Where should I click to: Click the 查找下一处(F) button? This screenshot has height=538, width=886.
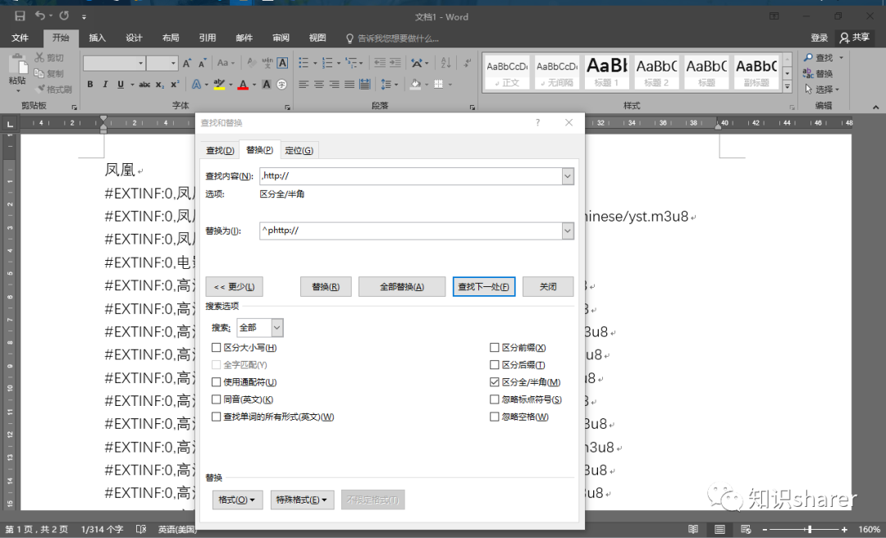pyautogui.click(x=484, y=286)
